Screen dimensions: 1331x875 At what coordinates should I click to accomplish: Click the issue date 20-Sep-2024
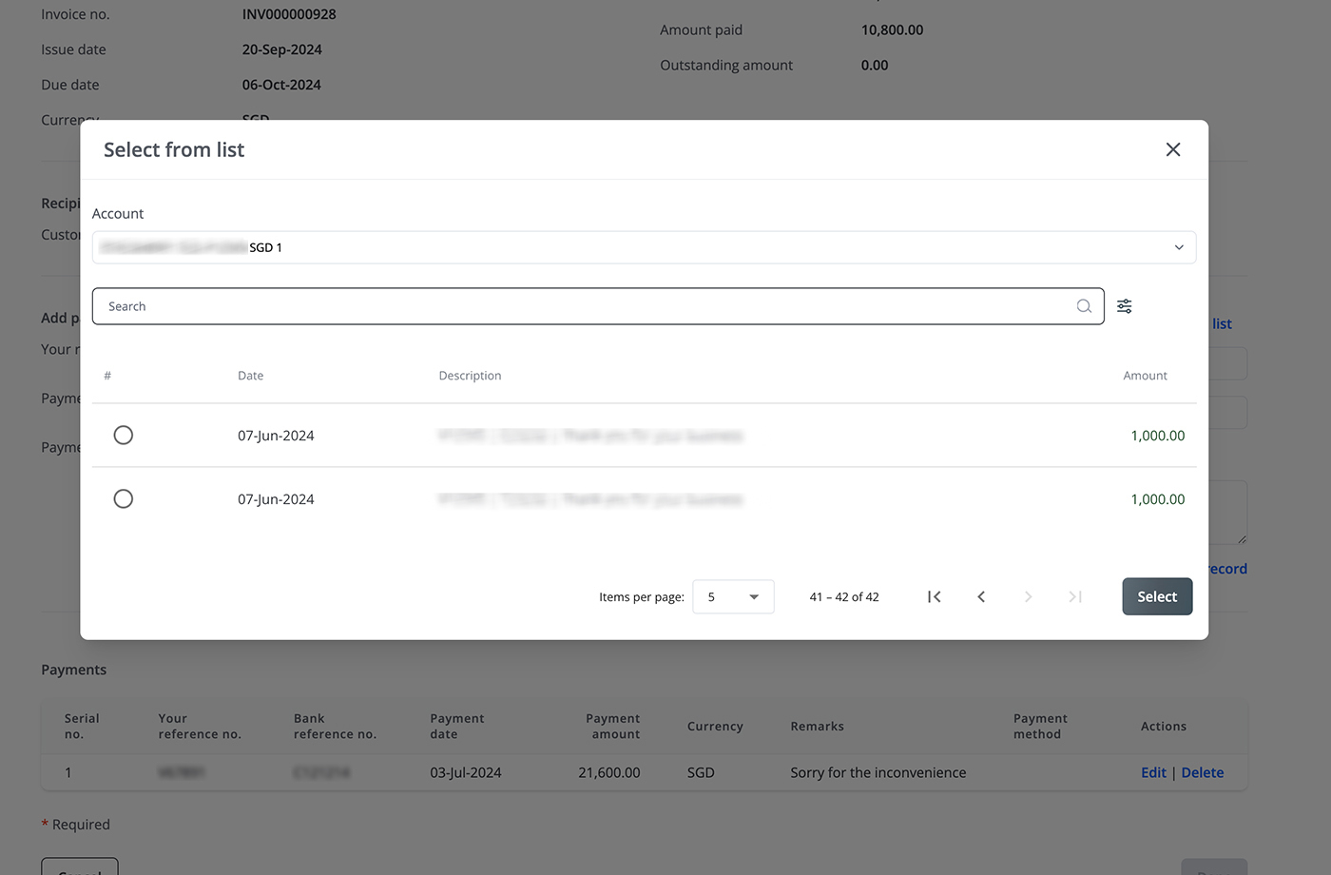281,49
